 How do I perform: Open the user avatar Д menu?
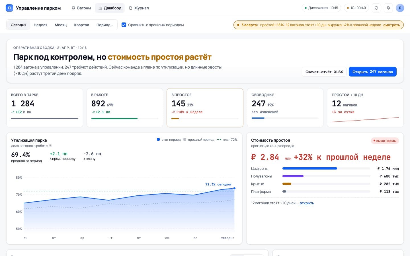(x=400, y=8)
